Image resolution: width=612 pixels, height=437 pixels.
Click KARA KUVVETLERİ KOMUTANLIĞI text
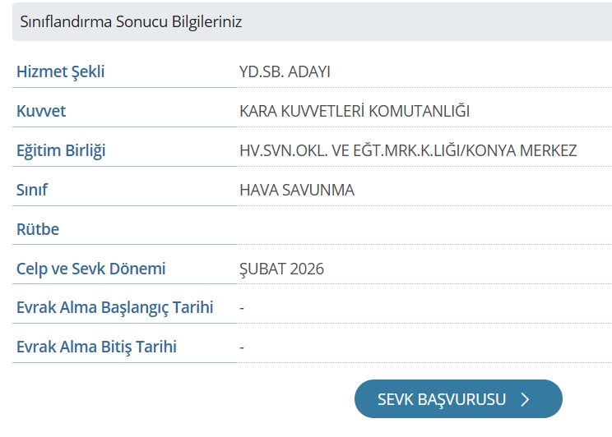pos(355,111)
